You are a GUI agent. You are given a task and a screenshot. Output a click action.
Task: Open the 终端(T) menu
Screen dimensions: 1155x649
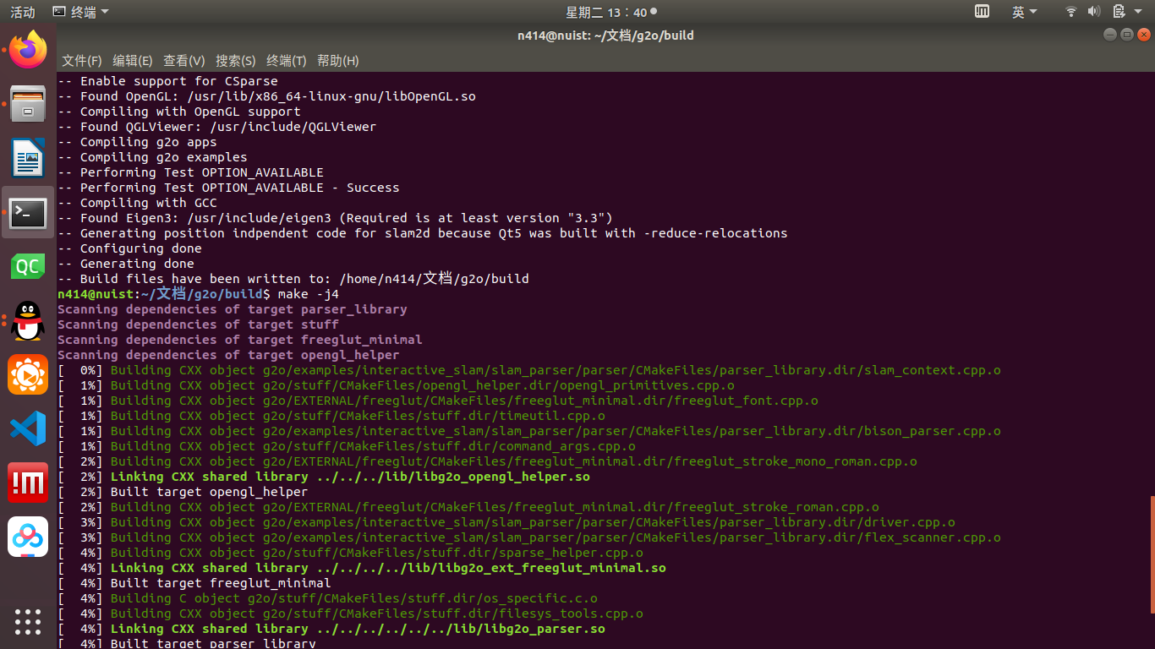[287, 61]
